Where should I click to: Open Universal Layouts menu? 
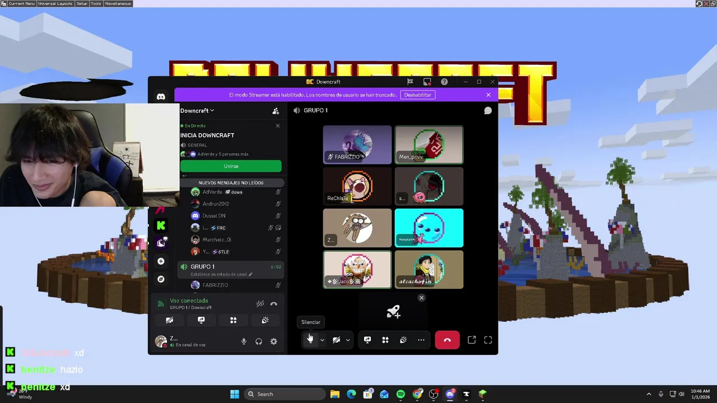[x=55, y=3]
